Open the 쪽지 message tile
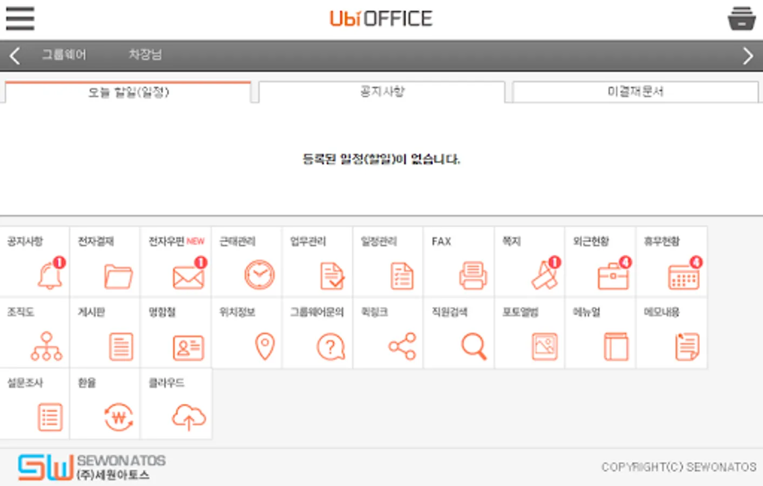This screenshot has height=486, width=763. tap(529, 261)
